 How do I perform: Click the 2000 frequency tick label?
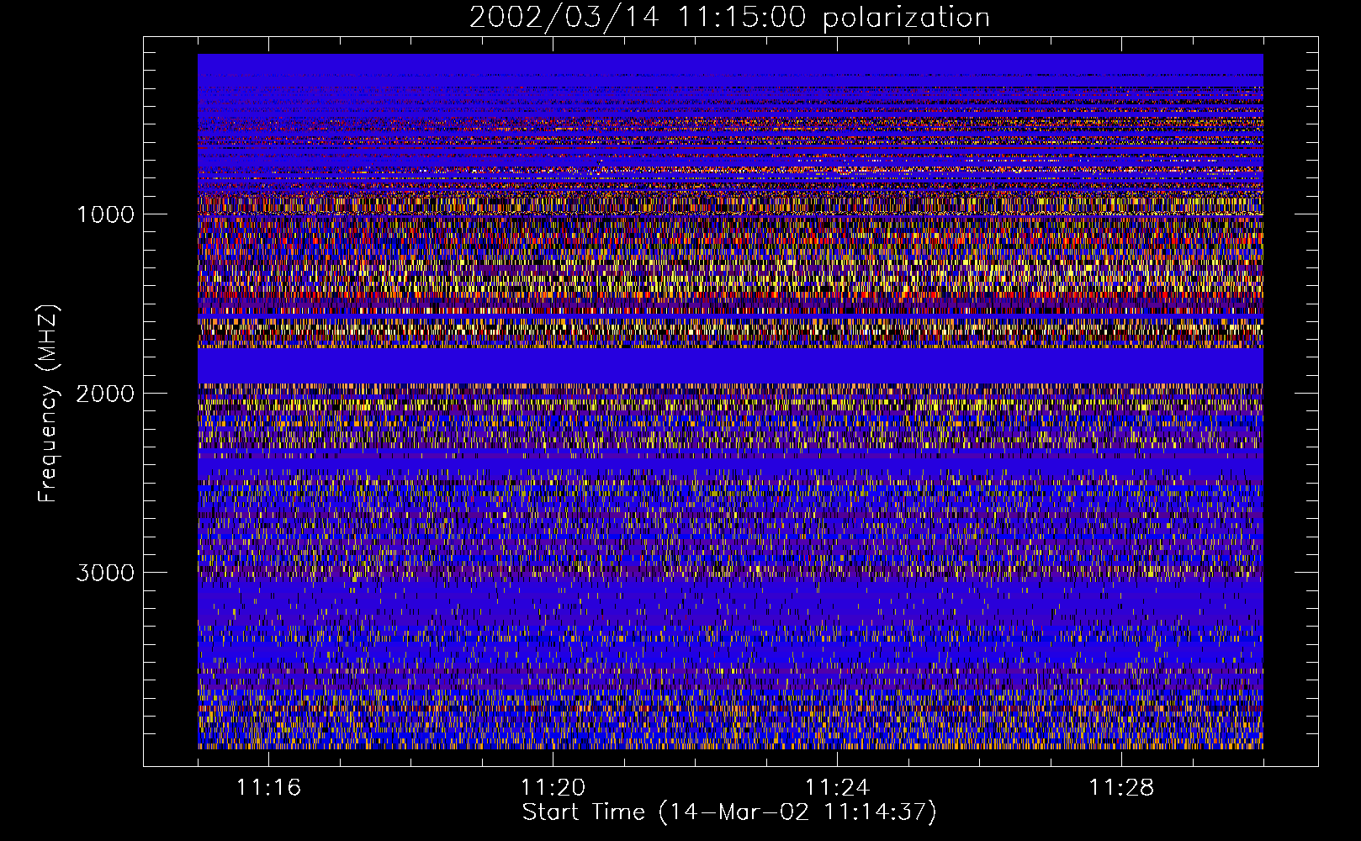tap(105, 394)
